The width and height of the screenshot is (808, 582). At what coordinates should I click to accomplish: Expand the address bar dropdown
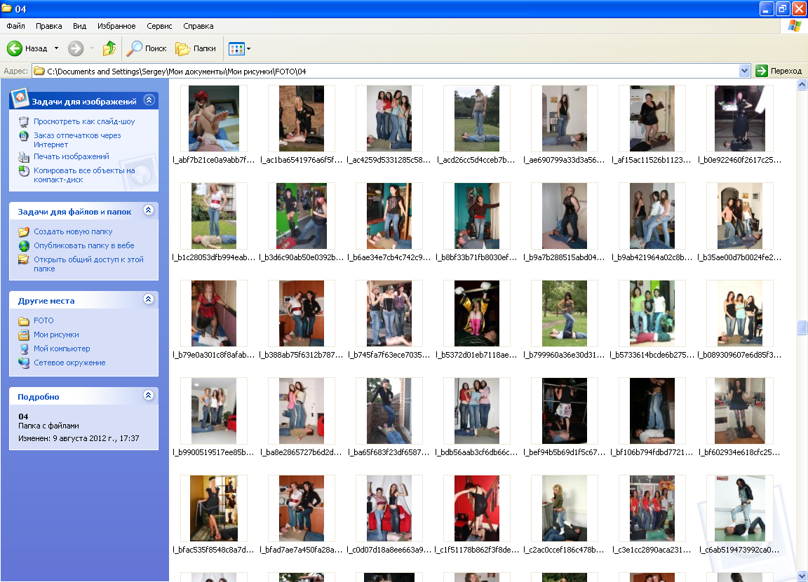pos(744,71)
